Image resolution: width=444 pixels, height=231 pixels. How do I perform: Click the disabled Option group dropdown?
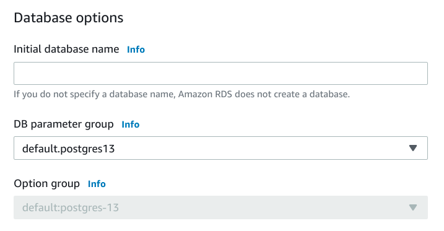pos(220,207)
